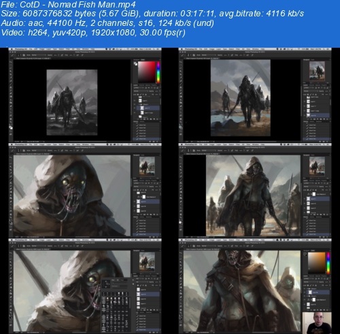Toggle eye of highlighted layer in grayscale frame
This screenshot has width=340, height=334.
tap(135, 108)
